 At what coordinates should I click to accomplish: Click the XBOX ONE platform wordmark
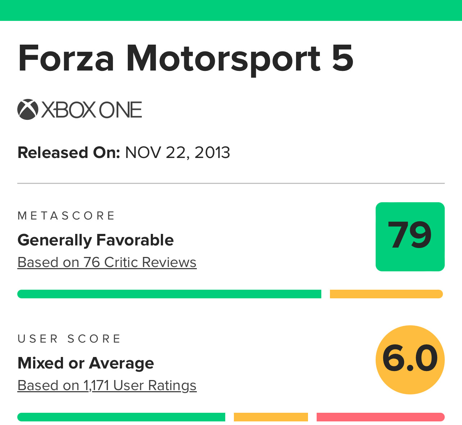pyautogui.click(x=92, y=110)
